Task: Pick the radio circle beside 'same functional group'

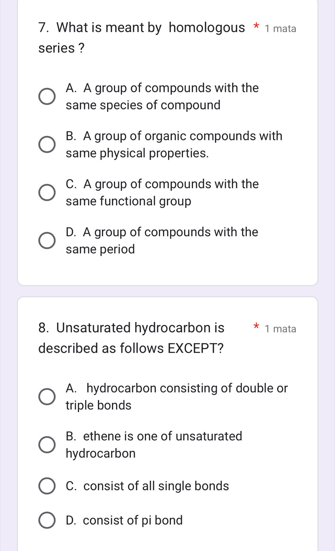Action: click(47, 193)
